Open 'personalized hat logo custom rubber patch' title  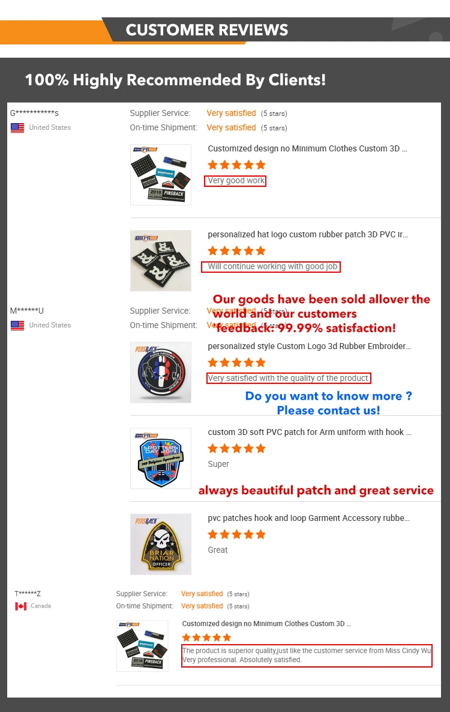click(x=308, y=235)
